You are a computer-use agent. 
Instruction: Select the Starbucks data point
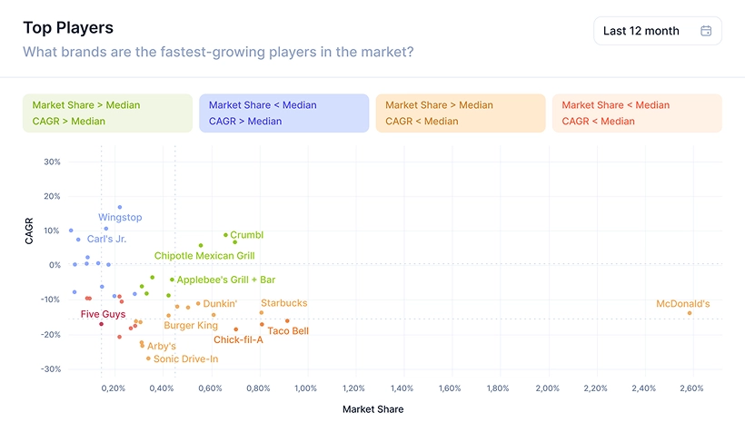[261, 313]
